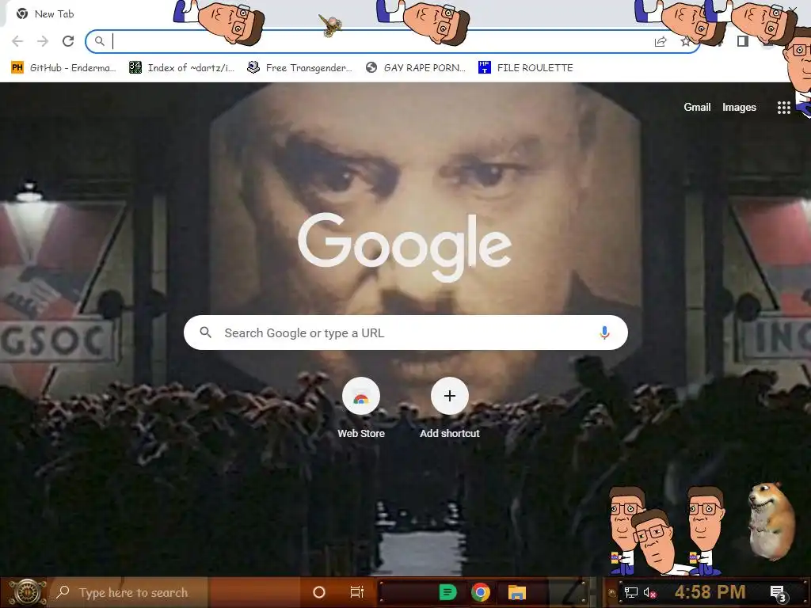This screenshot has height=608, width=811.
Task: Open the Windows Start menu
Action: click(x=27, y=592)
